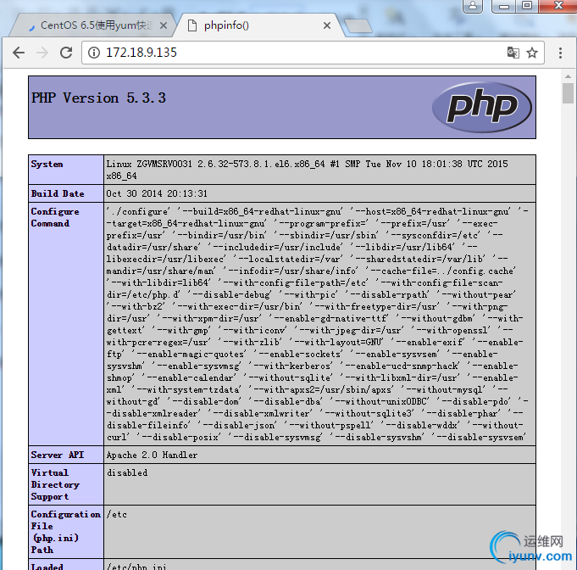Close the CentOS 6.5 tab
This screenshot has height=570, width=577.
tap(164, 25)
